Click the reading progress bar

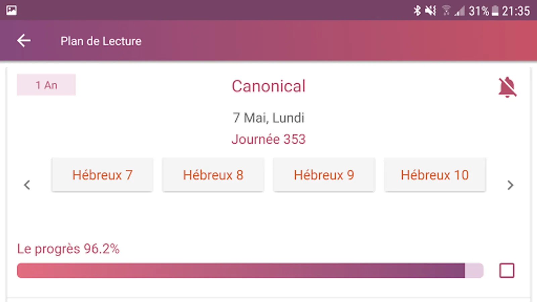pos(250,270)
